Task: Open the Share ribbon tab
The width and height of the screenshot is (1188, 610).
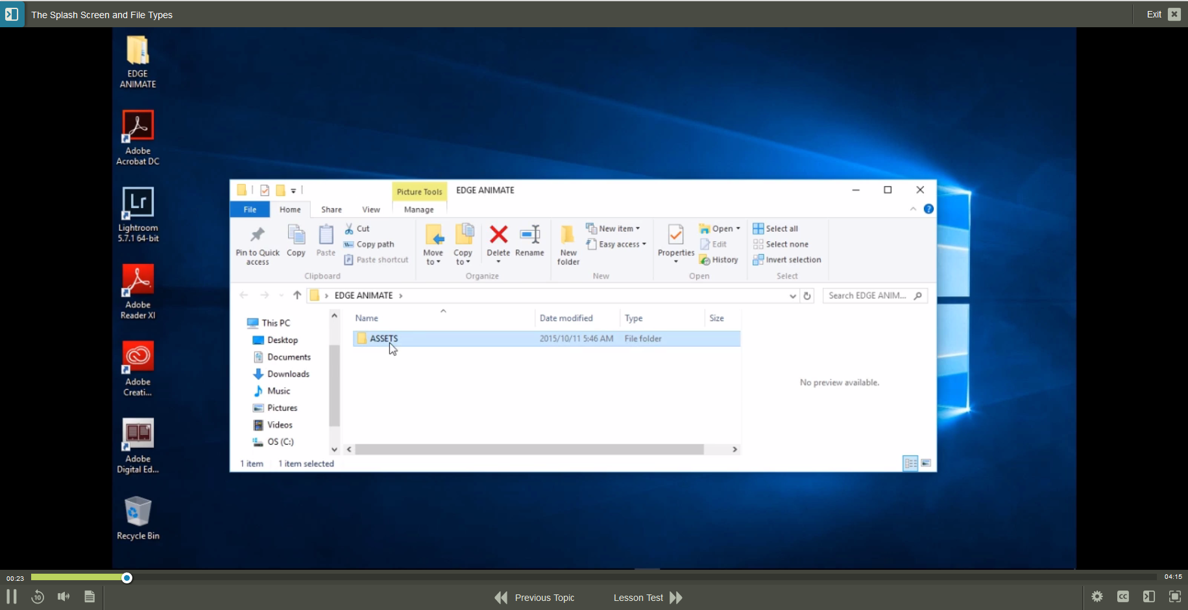Action: (x=331, y=209)
